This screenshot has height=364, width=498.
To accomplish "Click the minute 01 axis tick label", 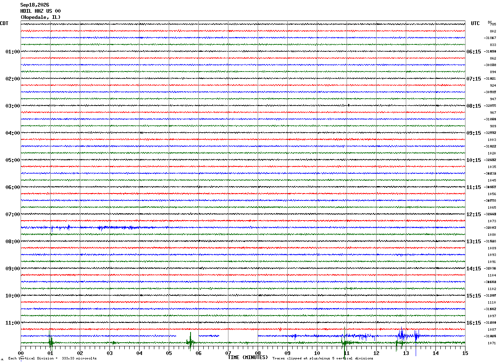I will [50, 353].
